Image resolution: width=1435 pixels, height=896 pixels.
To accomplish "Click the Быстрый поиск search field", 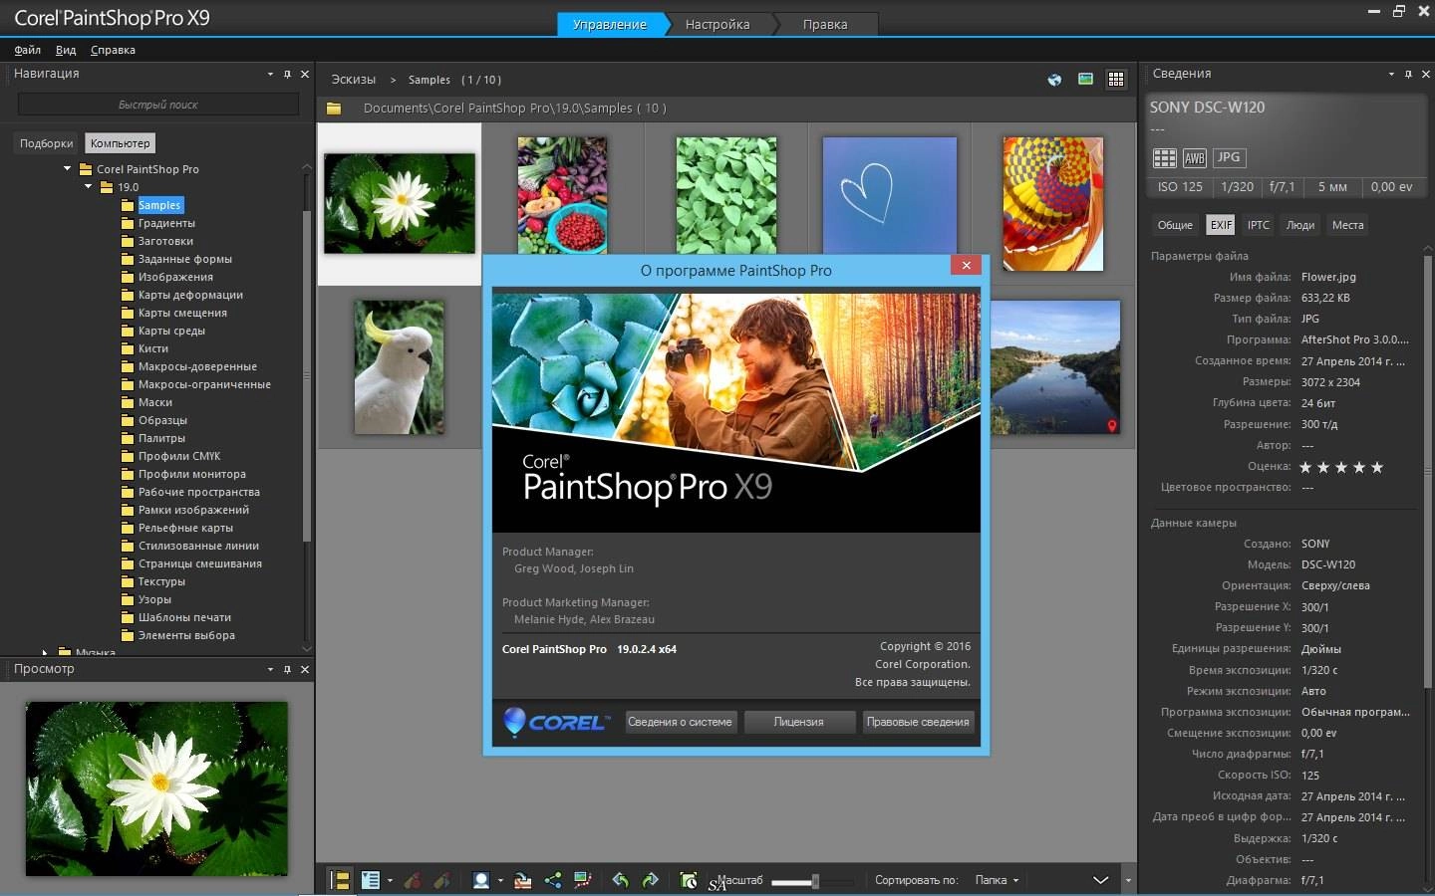I will point(158,105).
